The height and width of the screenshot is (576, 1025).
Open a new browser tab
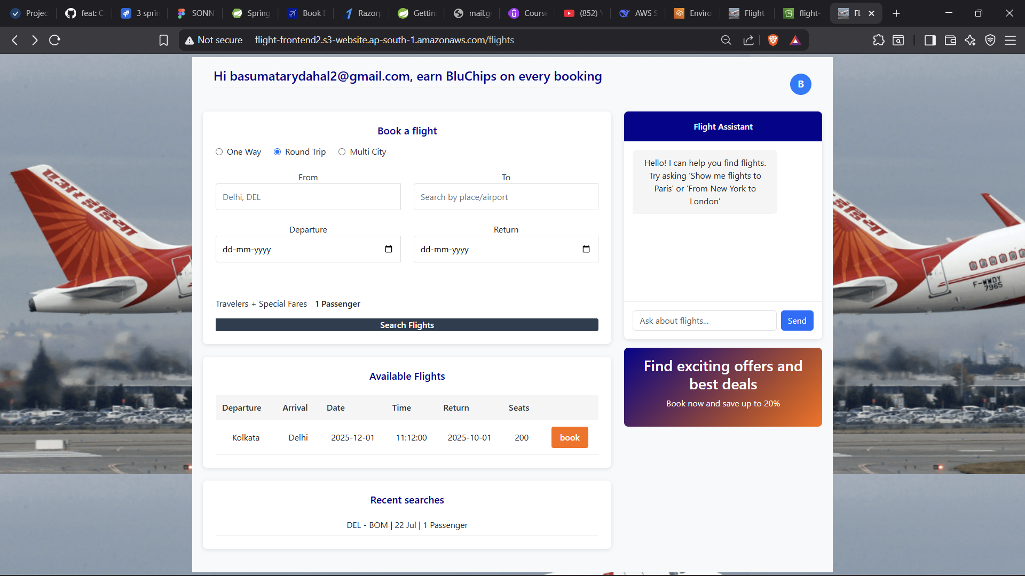[x=896, y=13]
